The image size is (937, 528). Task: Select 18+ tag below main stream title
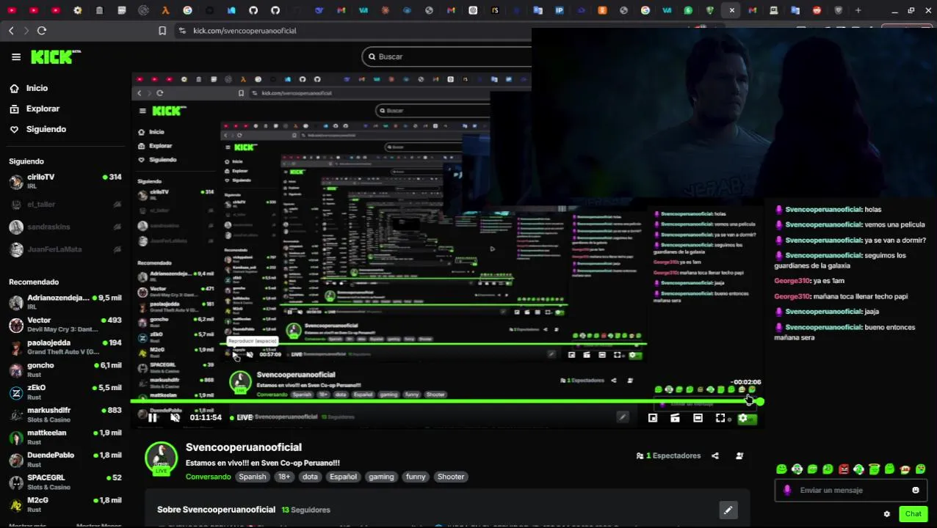coord(284,477)
